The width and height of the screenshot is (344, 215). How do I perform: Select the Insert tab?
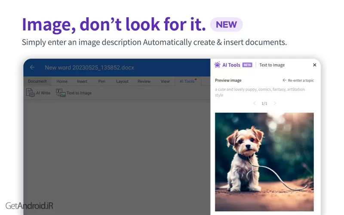82,81
